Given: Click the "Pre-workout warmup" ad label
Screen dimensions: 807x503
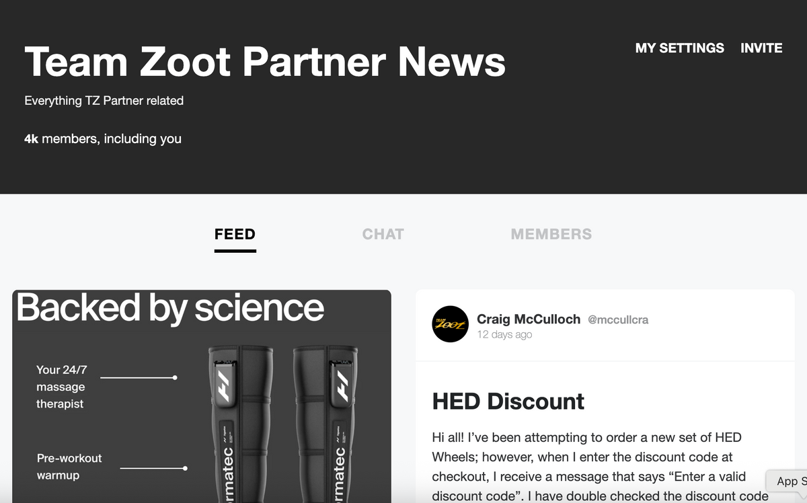Looking at the screenshot, I should [69, 466].
